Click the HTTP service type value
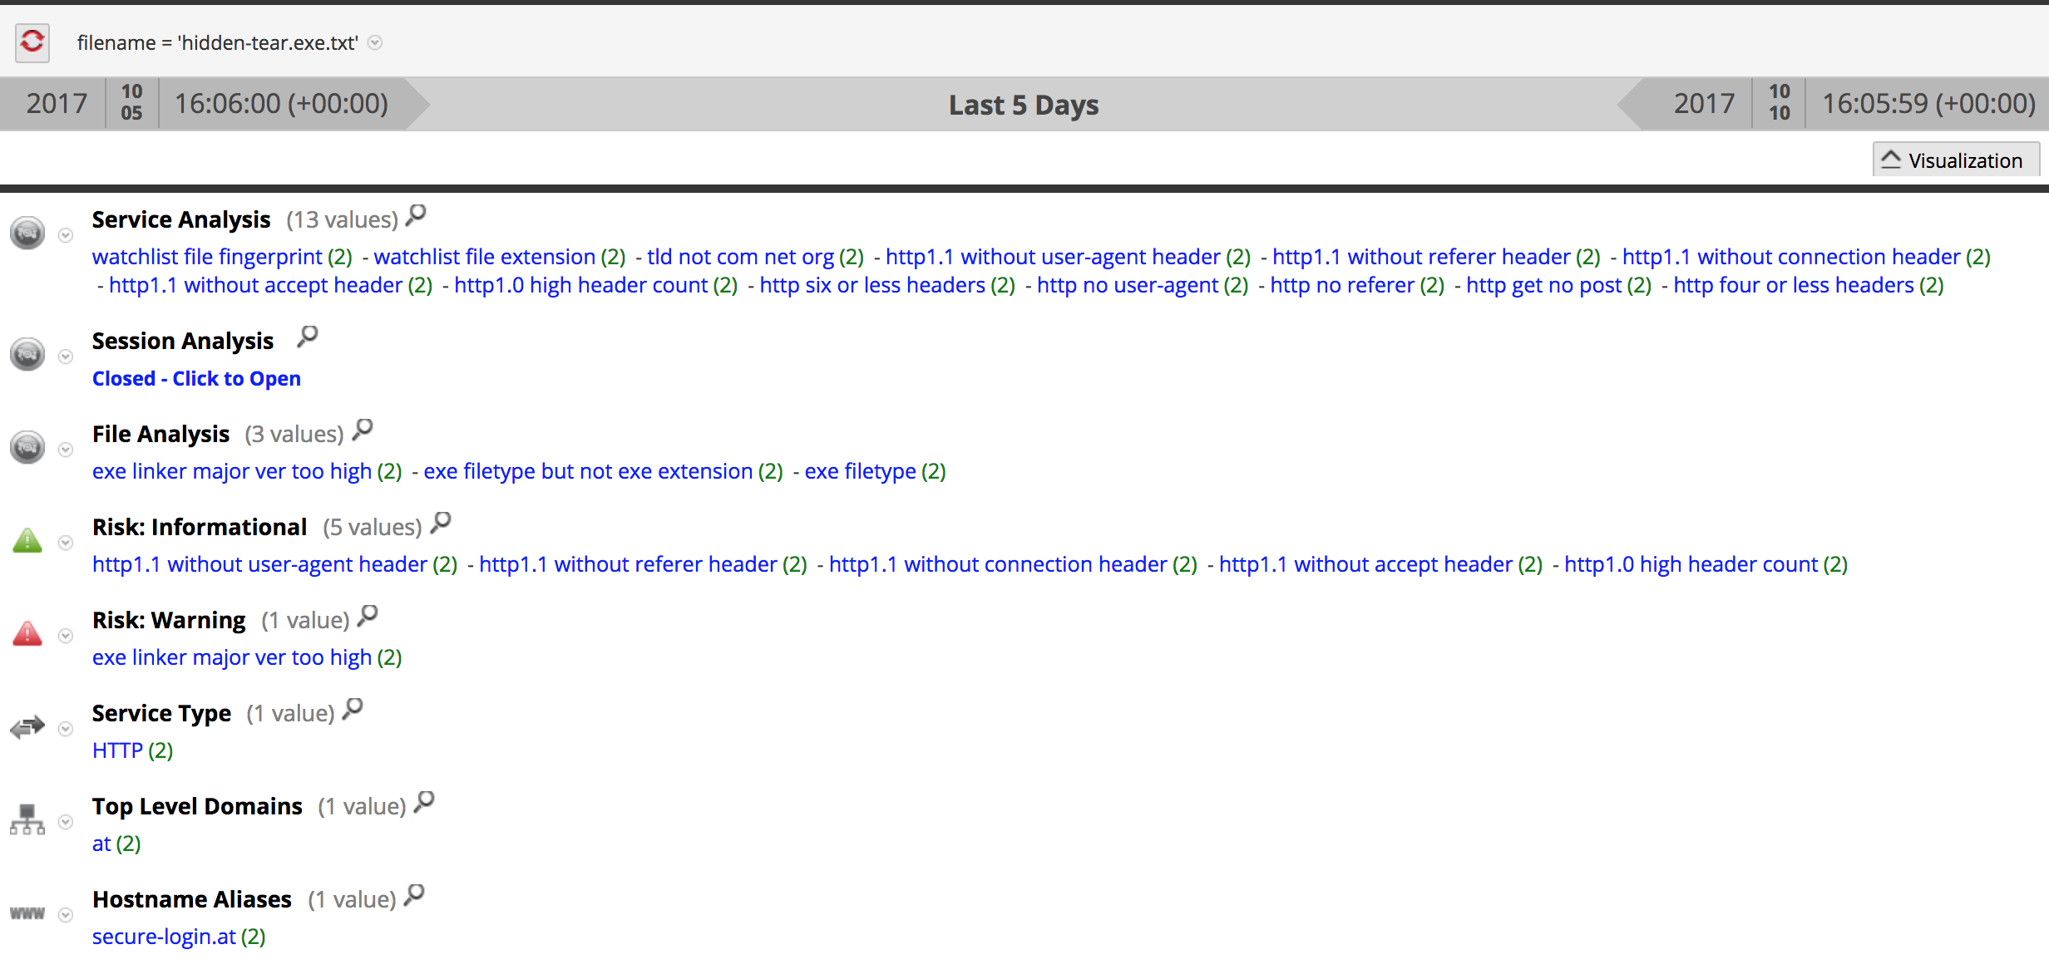Viewport: 2049px width, 969px height. 117,750
